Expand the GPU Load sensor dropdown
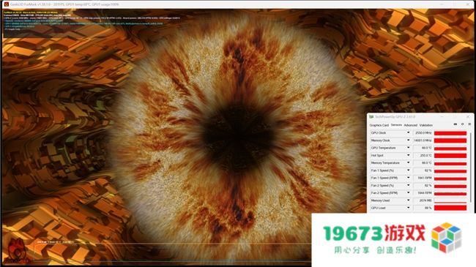 tap(408, 208)
